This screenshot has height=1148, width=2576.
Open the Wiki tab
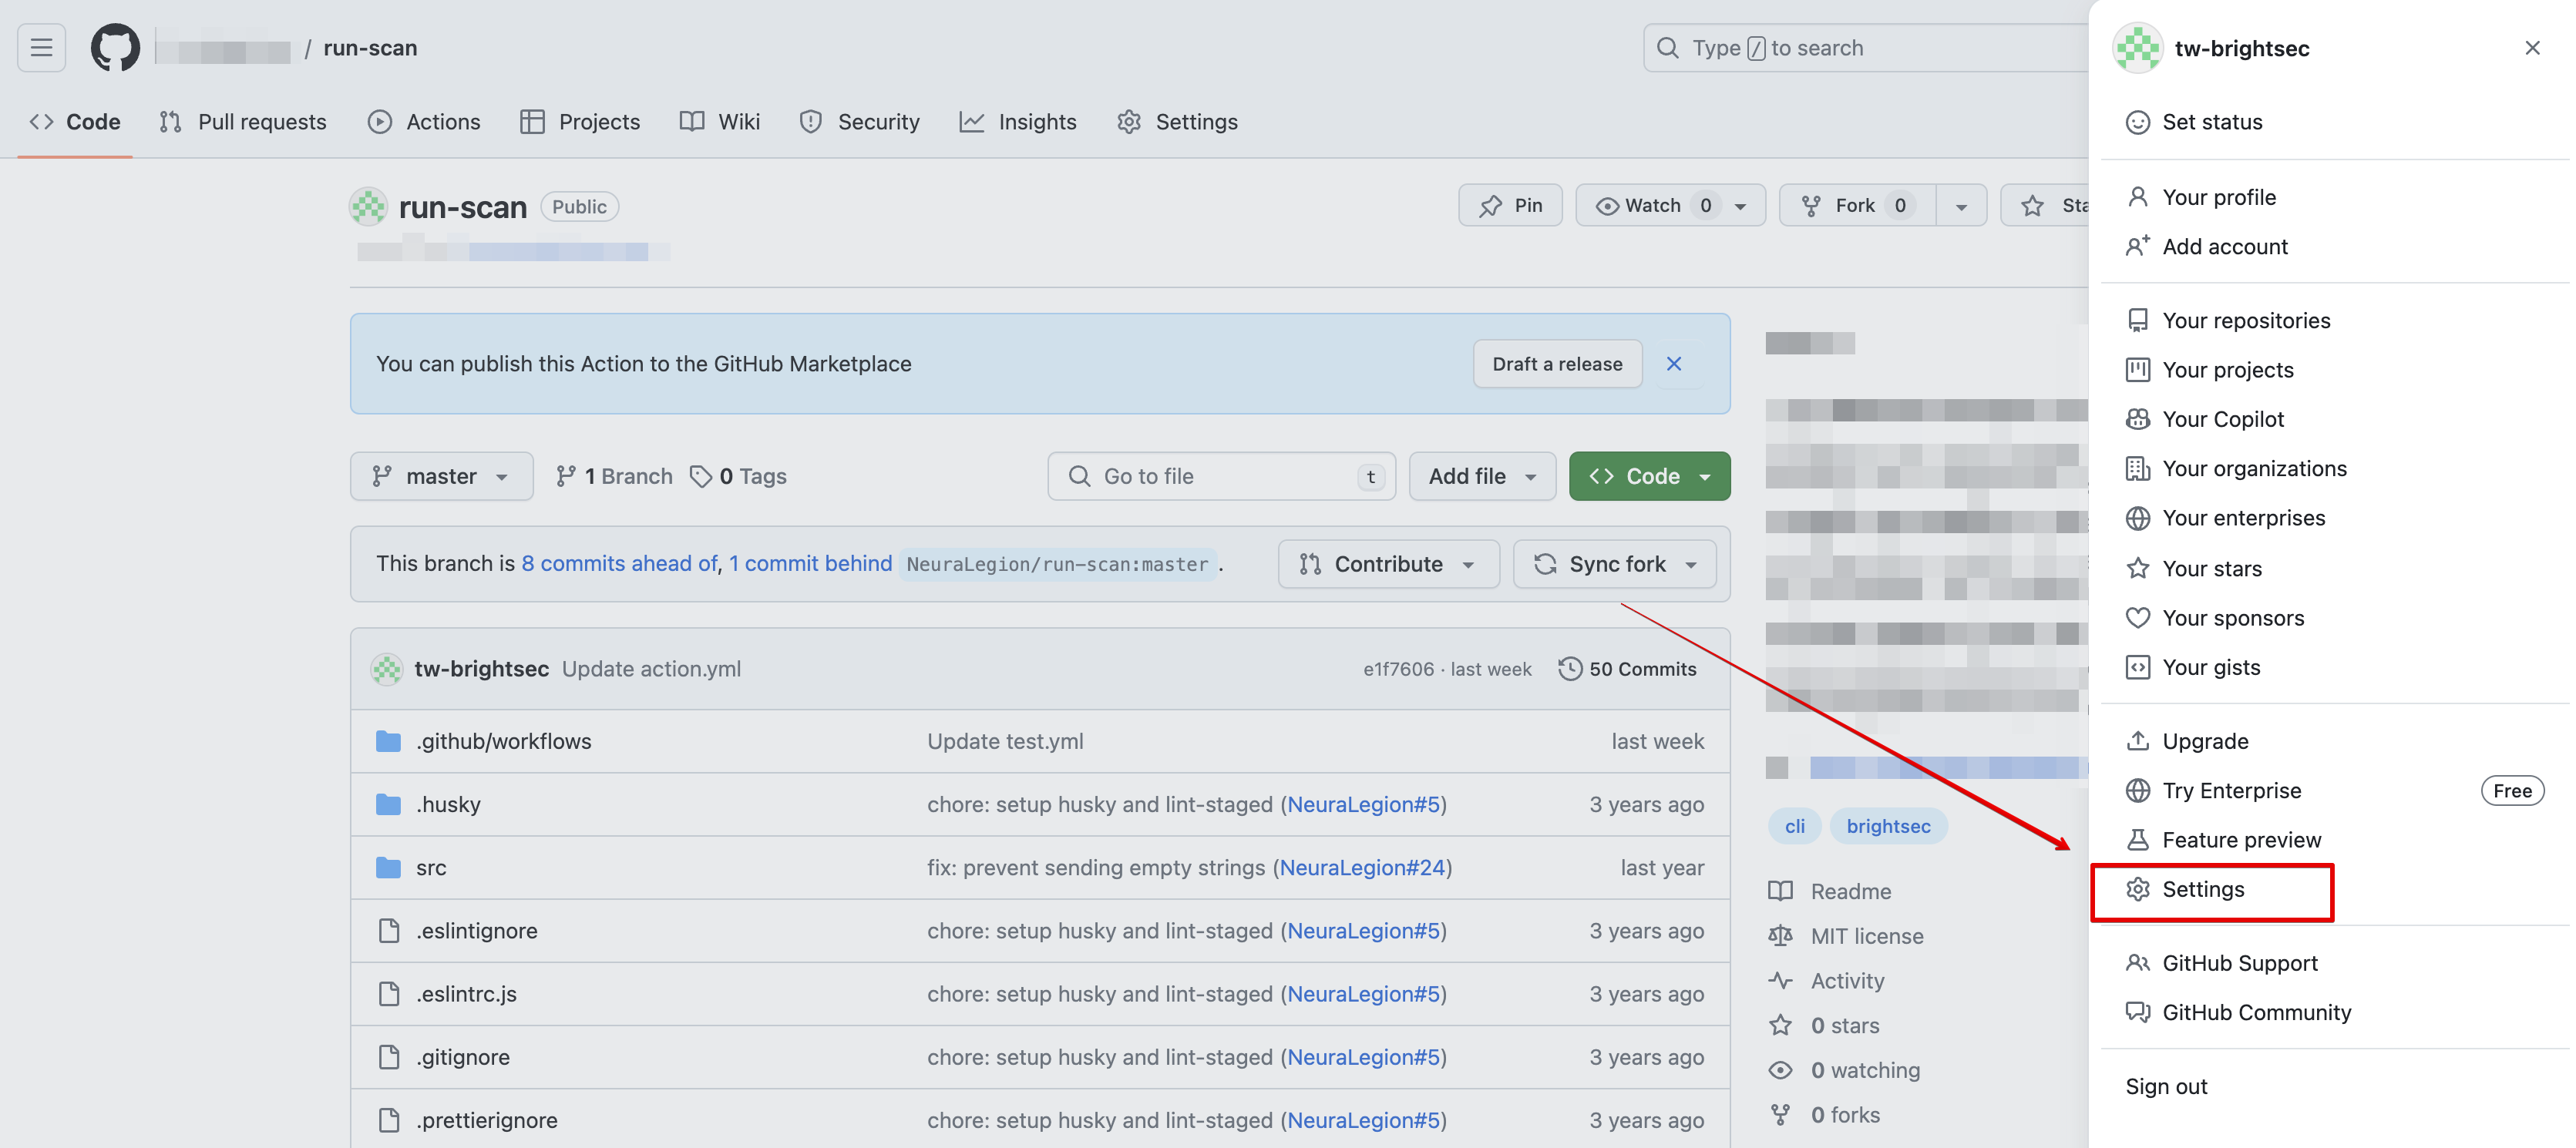pos(720,122)
